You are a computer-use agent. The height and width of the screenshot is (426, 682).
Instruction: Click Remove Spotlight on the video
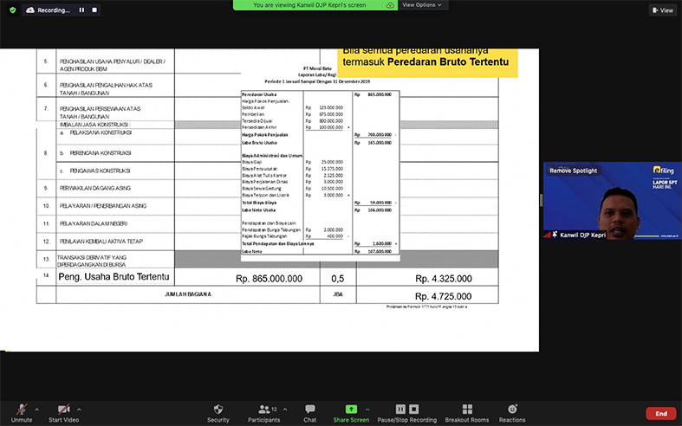click(x=574, y=171)
